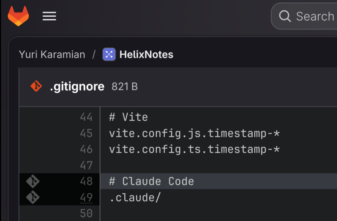The image size is (337, 221).
Task: Click the .gitignore git file icon
Action: 36,86
